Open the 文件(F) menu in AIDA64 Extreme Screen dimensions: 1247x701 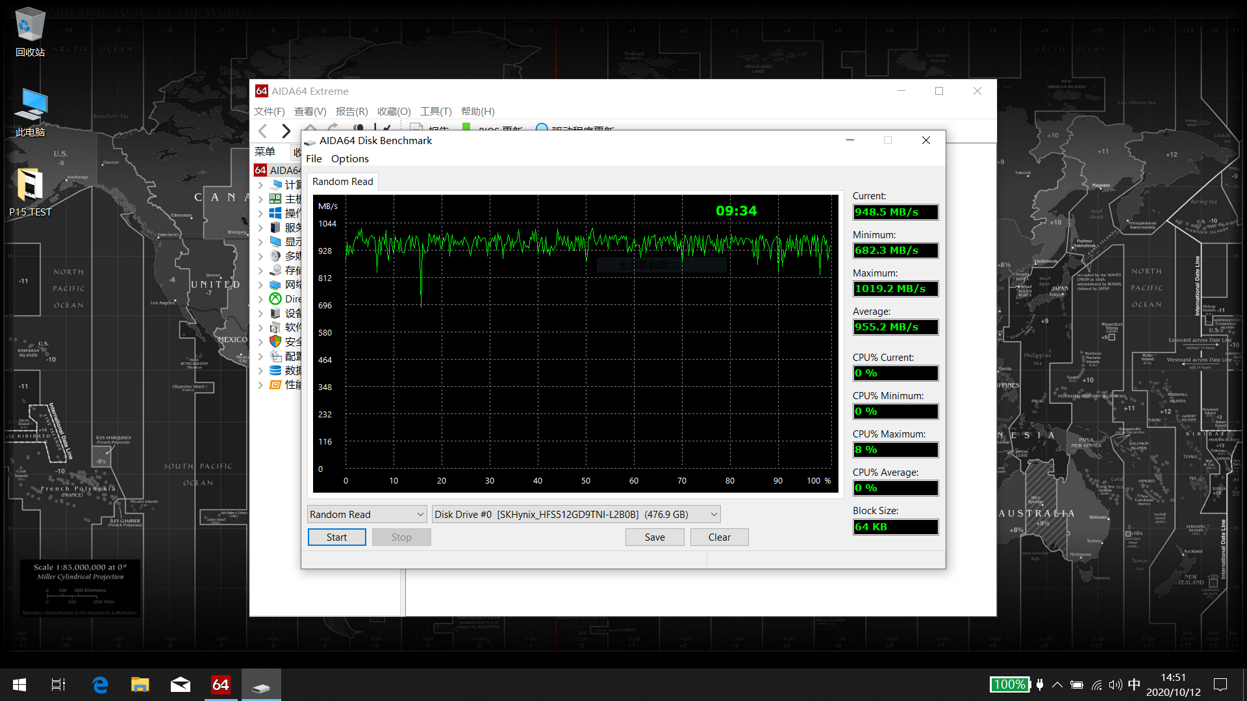coord(270,112)
